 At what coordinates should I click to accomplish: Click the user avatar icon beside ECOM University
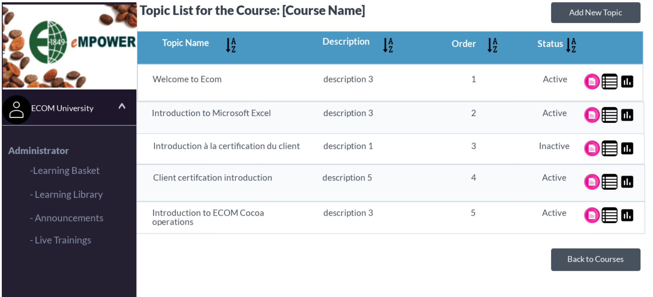coord(16,109)
